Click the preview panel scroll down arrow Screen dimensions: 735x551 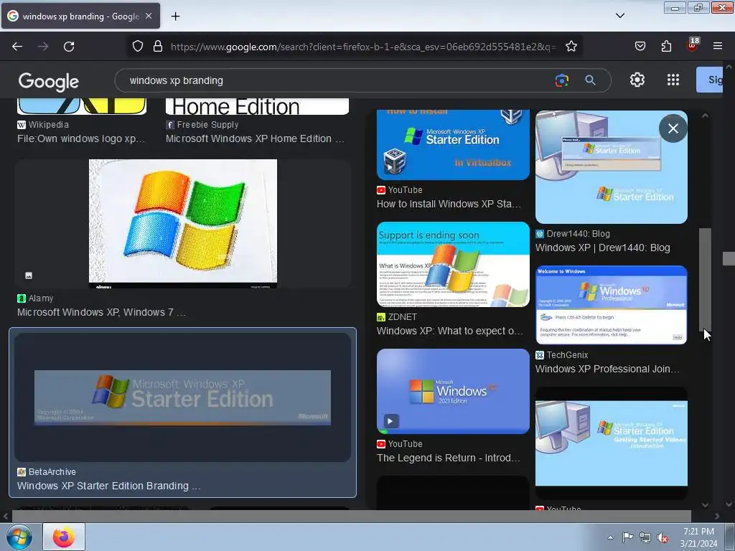pos(705,504)
